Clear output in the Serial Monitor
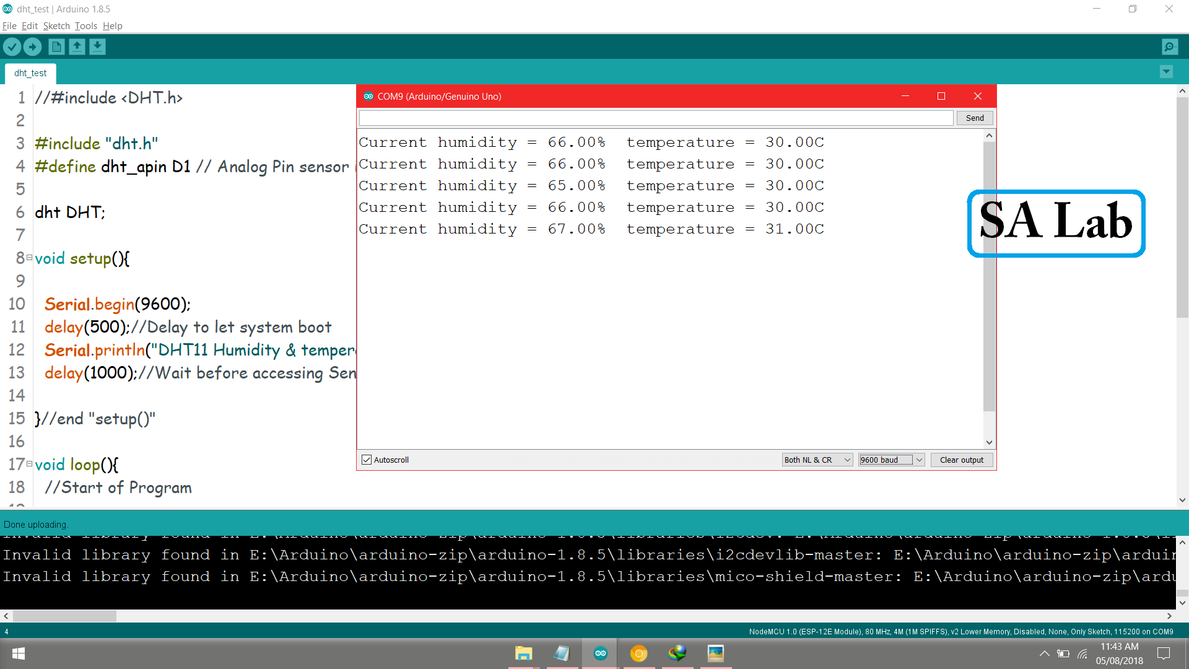 click(961, 460)
